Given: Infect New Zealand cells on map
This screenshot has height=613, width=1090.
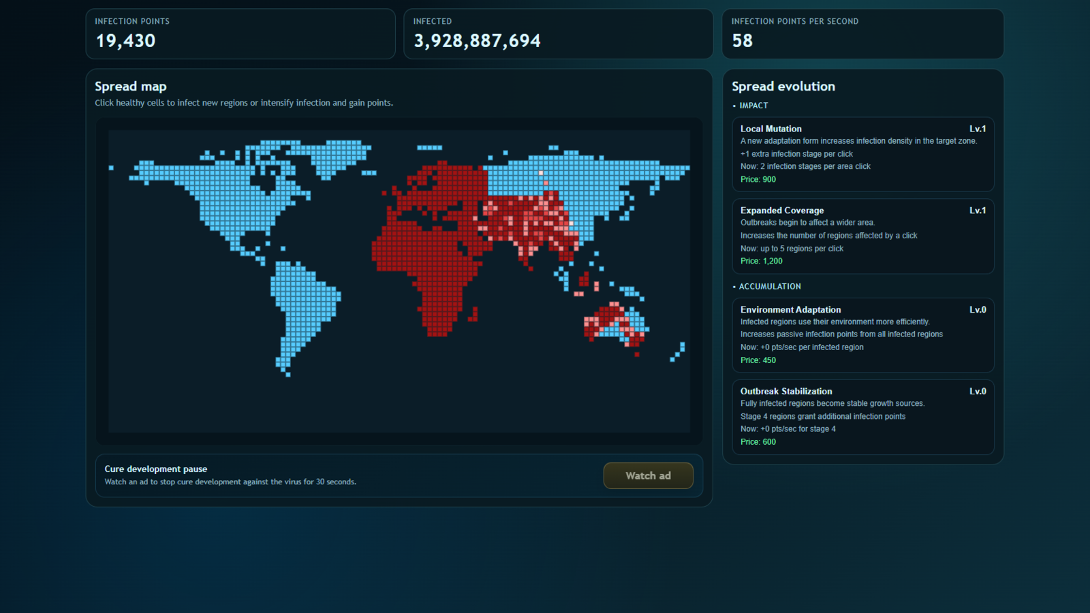Looking at the screenshot, I should tap(678, 351).
